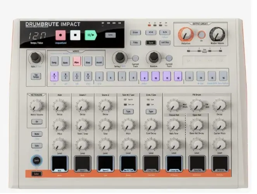Click the Kick Decay knob

tap(59, 106)
